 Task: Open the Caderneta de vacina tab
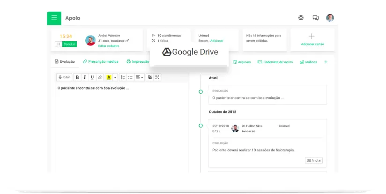(x=275, y=62)
